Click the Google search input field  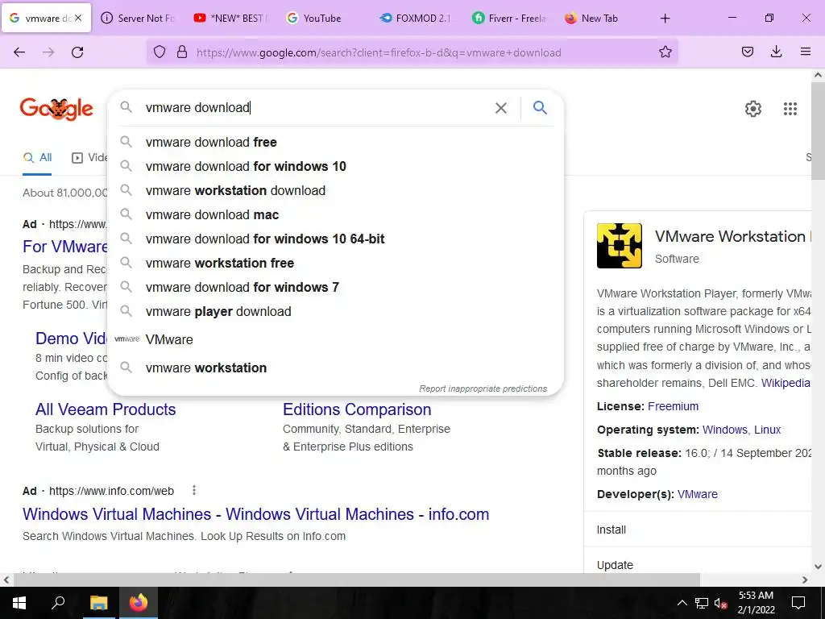click(x=316, y=108)
